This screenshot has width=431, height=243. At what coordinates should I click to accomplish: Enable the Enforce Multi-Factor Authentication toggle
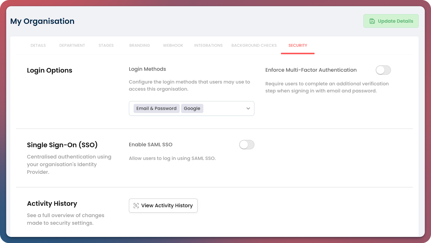pos(383,70)
